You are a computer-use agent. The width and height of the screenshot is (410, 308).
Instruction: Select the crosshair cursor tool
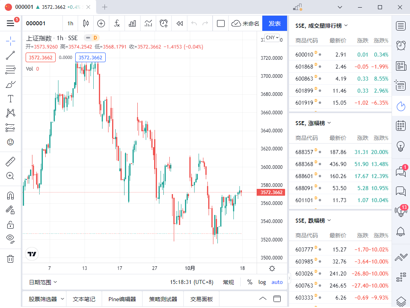[10, 41]
